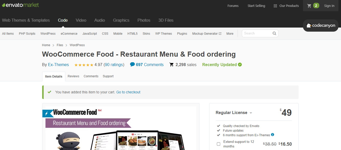Browse All Items in subnavigation
Screen dimensions: 341x150
(8, 33)
